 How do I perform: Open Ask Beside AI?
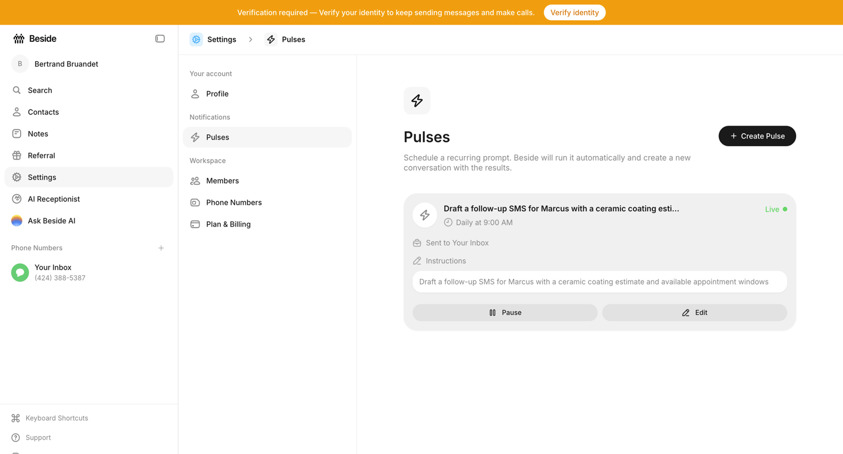tap(89, 221)
